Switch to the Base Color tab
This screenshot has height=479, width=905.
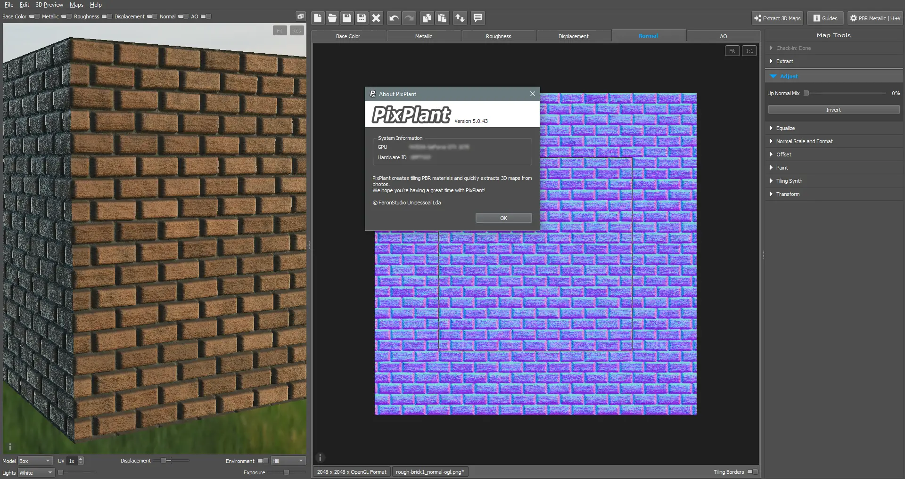click(348, 36)
